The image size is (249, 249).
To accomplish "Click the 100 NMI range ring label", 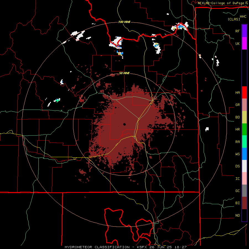I will [x=124, y=22].
